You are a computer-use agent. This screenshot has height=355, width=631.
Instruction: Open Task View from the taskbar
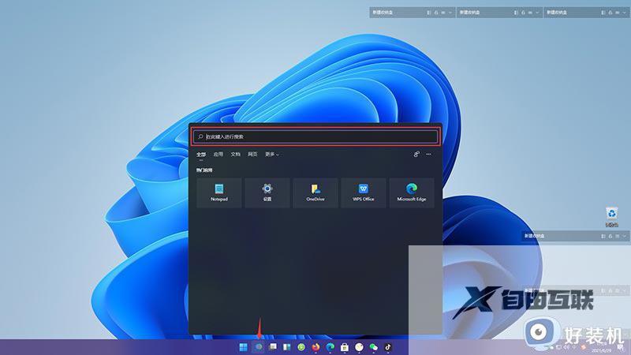[272, 347]
